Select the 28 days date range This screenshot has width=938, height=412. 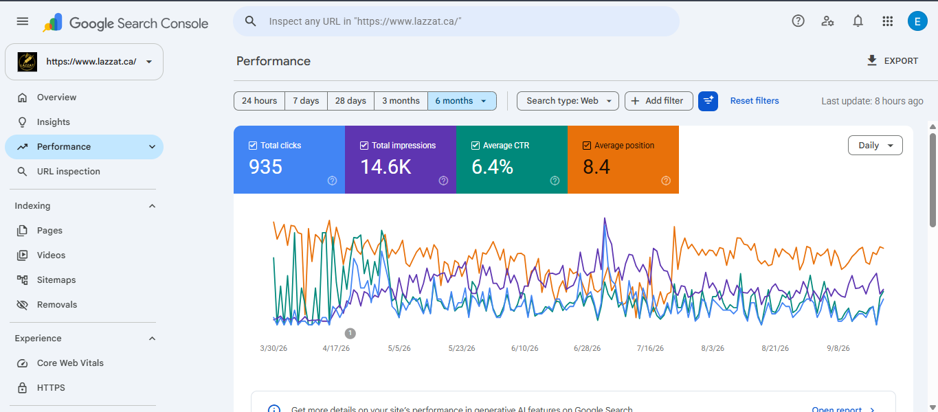[x=350, y=101]
